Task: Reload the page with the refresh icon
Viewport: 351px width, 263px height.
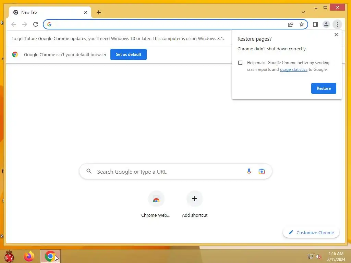Action: (x=36, y=24)
